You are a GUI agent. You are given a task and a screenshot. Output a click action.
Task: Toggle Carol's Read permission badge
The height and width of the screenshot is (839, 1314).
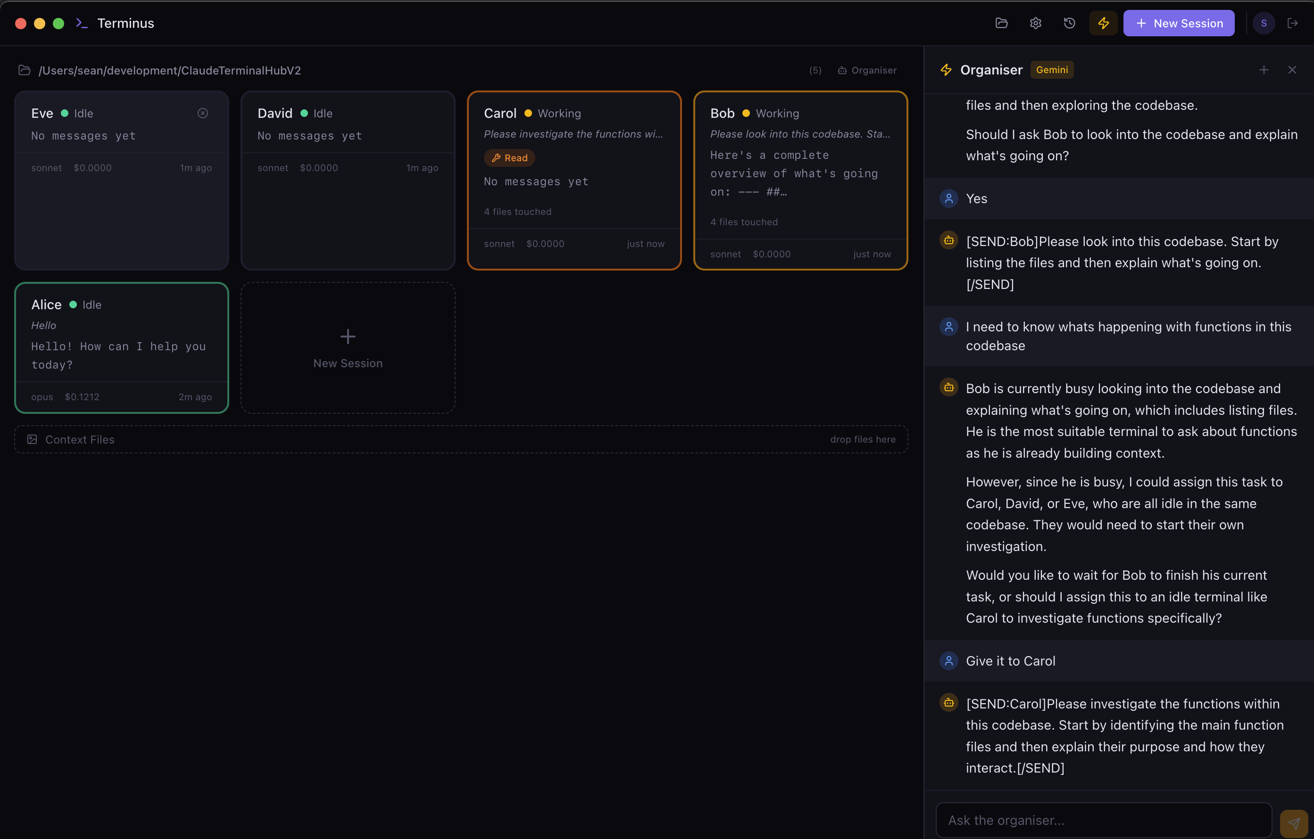508,157
